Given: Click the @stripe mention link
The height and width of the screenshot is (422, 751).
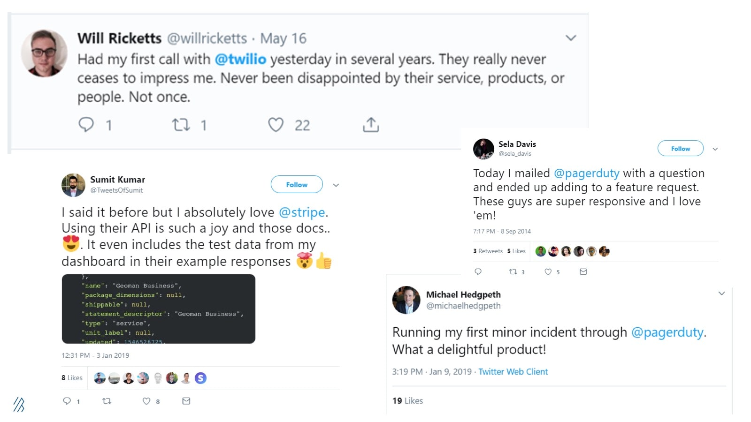Looking at the screenshot, I should [x=302, y=212].
